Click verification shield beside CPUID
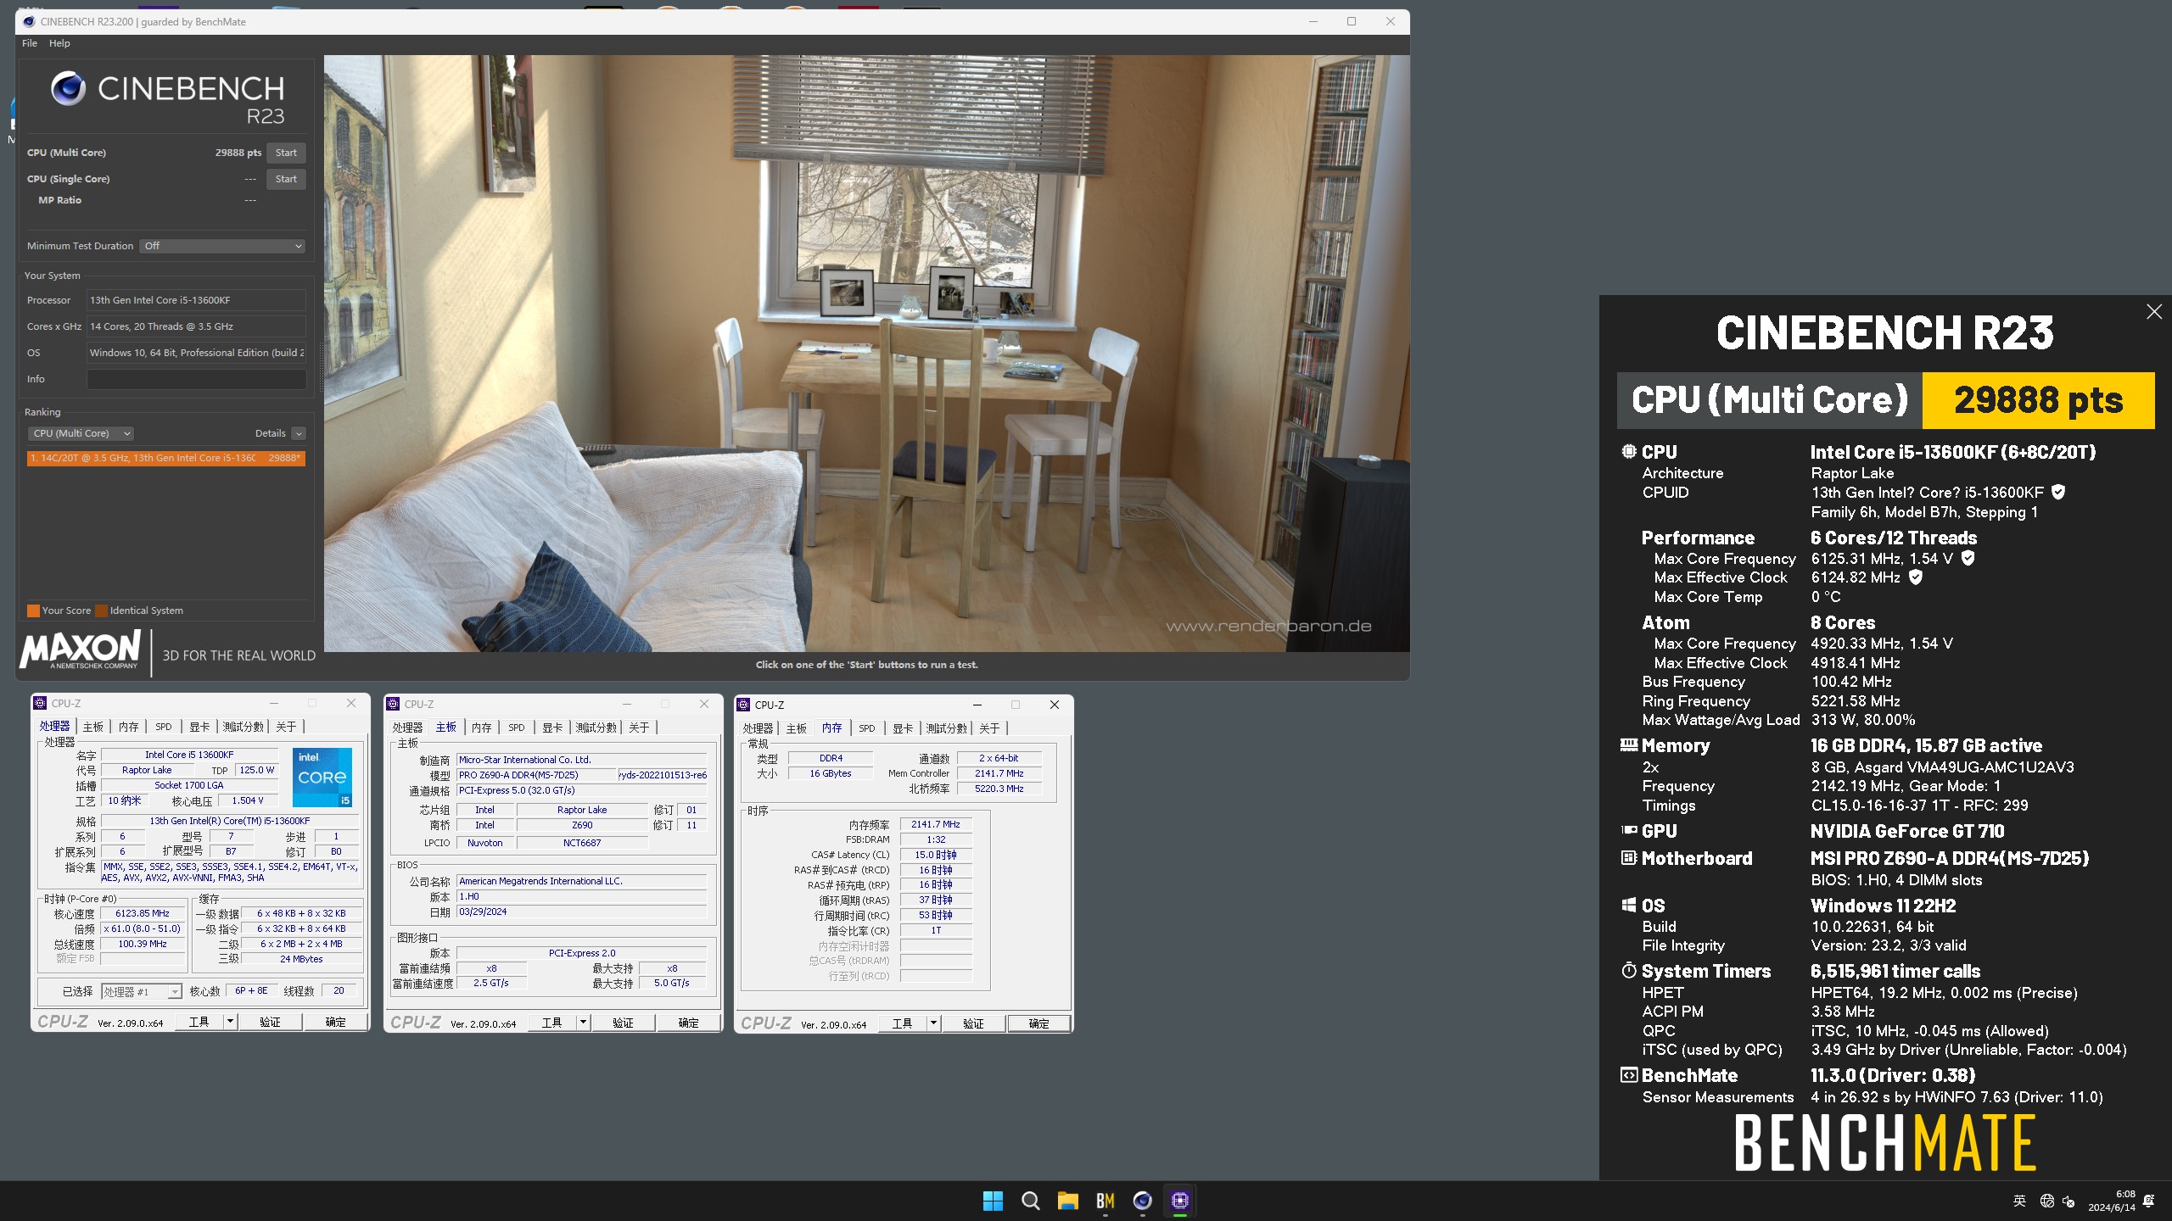2172x1221 pixels. click(2058, 492)
